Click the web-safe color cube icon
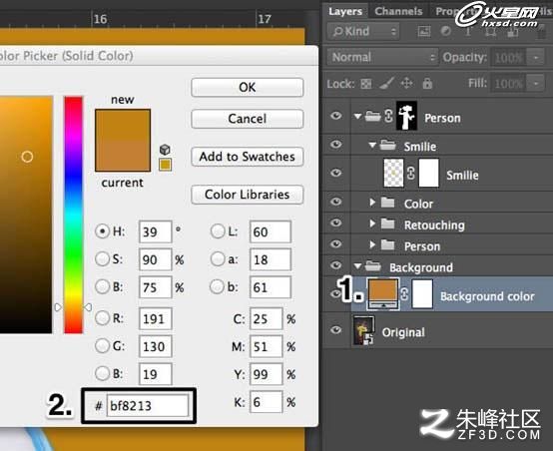The height and width of the screenshot is (451, 553). (x=165, y=149)
